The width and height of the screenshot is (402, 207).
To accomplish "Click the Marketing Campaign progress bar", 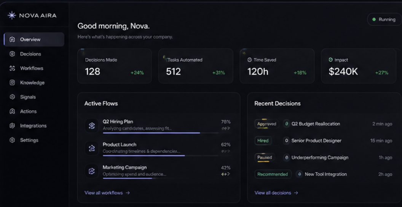I will pos(161,178).
